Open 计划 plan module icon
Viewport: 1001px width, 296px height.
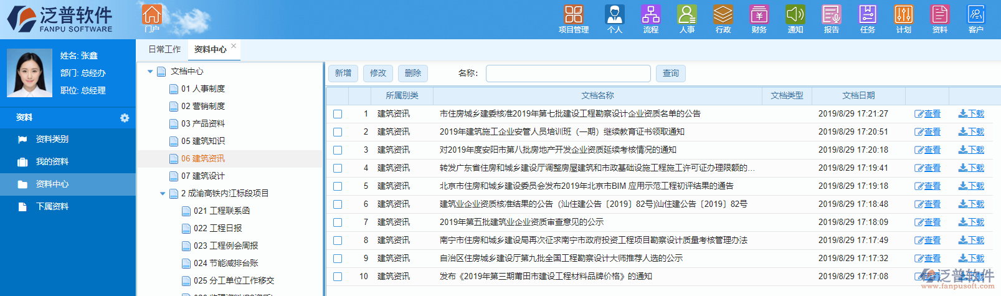[x=904, y=19]
